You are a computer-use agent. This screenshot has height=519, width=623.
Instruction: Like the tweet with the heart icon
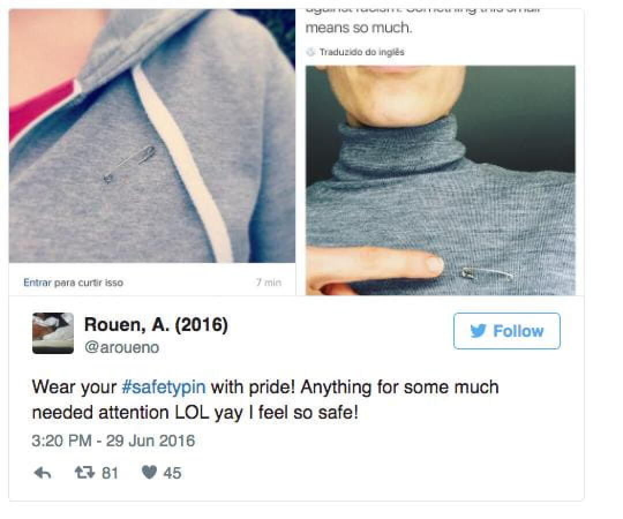pos(149,472)
